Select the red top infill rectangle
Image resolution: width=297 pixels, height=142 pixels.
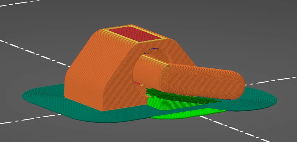[134, 34]
